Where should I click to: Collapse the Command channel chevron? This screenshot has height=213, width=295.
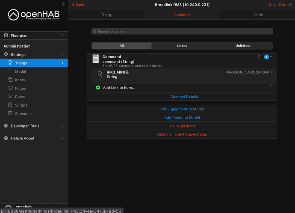[271, 57]
